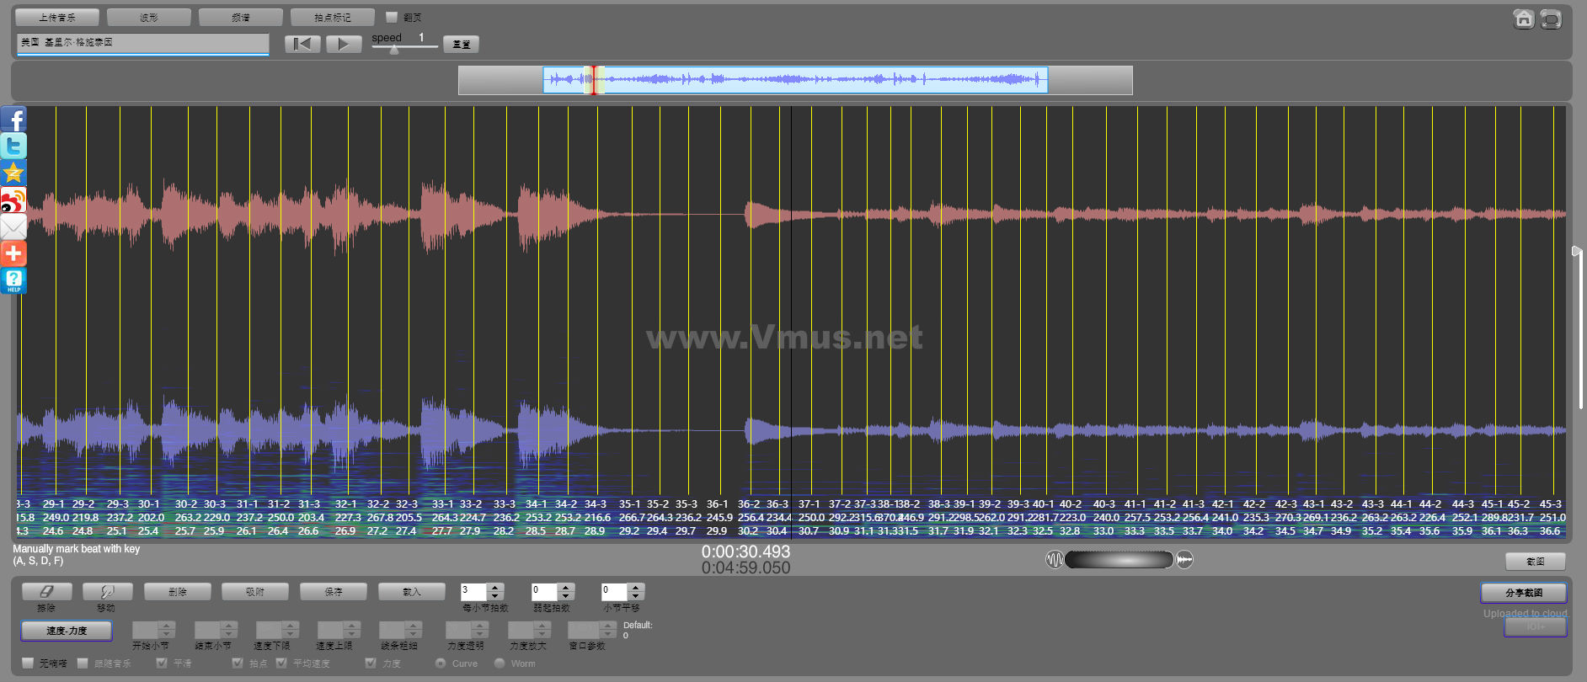Increase beats-per-measure (每小节拍数) stepper up arrow

coord(495,587)
